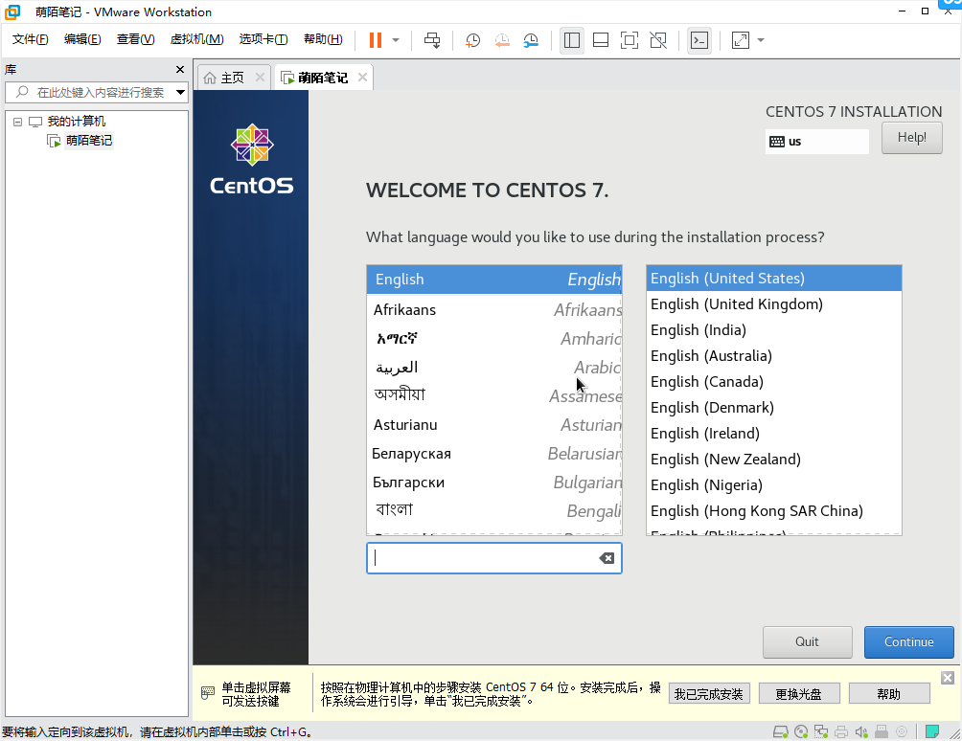This screenshot has height=741, width=962.
Task: Choose English (Hong Kong SAR China) locale
Action: pyautogui.click(x=773, y=510)
